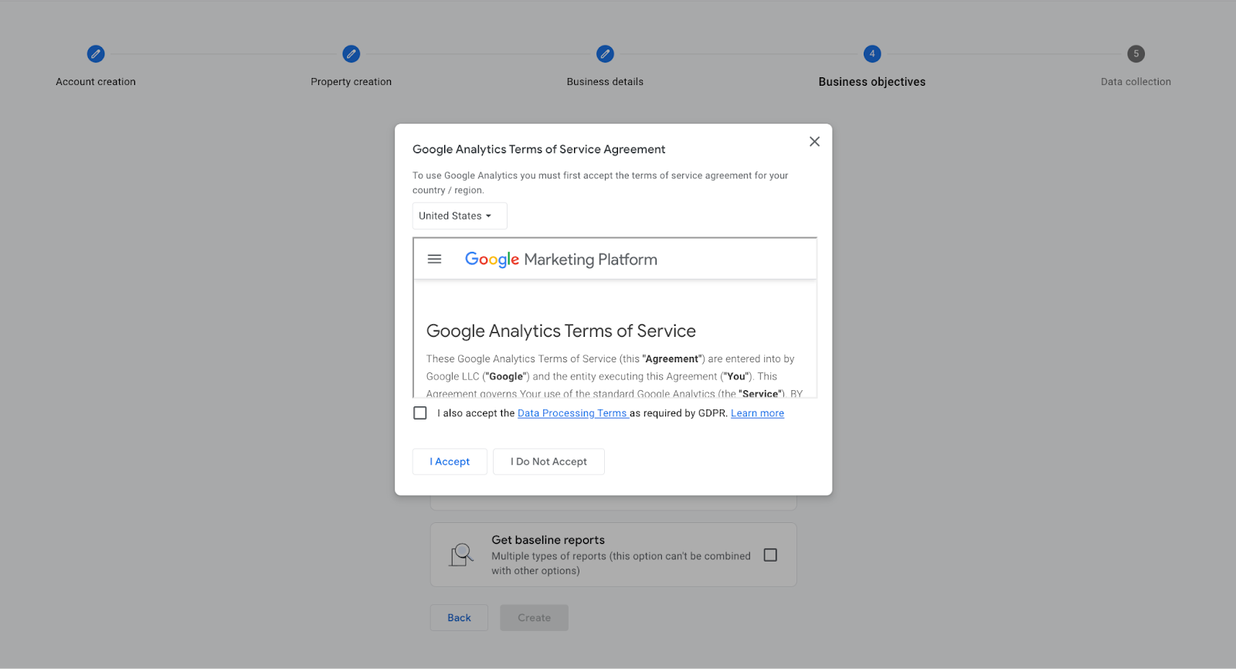Click the Get baseline reports title
Screen dimensions: 1236x669
pyautogui.click(x=548, y=540)
